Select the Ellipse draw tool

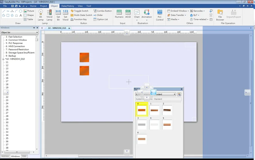pyautogui.click(x=21, y=11)
